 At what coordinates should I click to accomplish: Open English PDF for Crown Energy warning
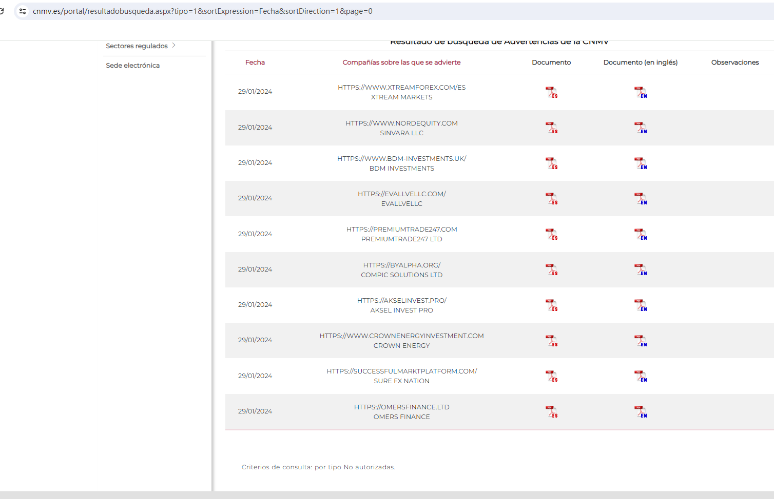(x=640, y=341)
